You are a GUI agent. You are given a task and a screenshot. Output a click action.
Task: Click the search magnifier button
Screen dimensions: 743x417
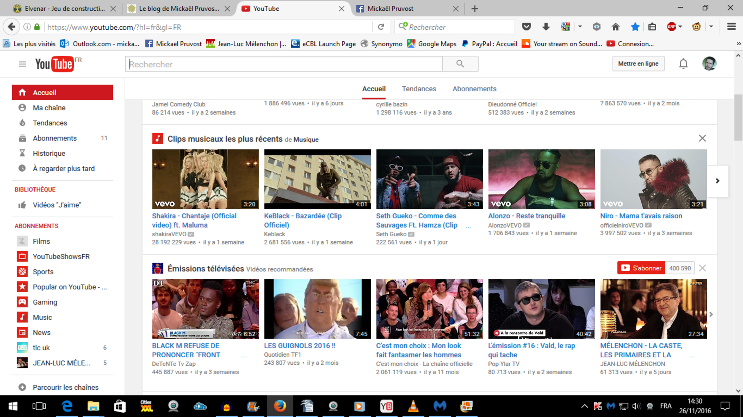[x=460, y=64]
